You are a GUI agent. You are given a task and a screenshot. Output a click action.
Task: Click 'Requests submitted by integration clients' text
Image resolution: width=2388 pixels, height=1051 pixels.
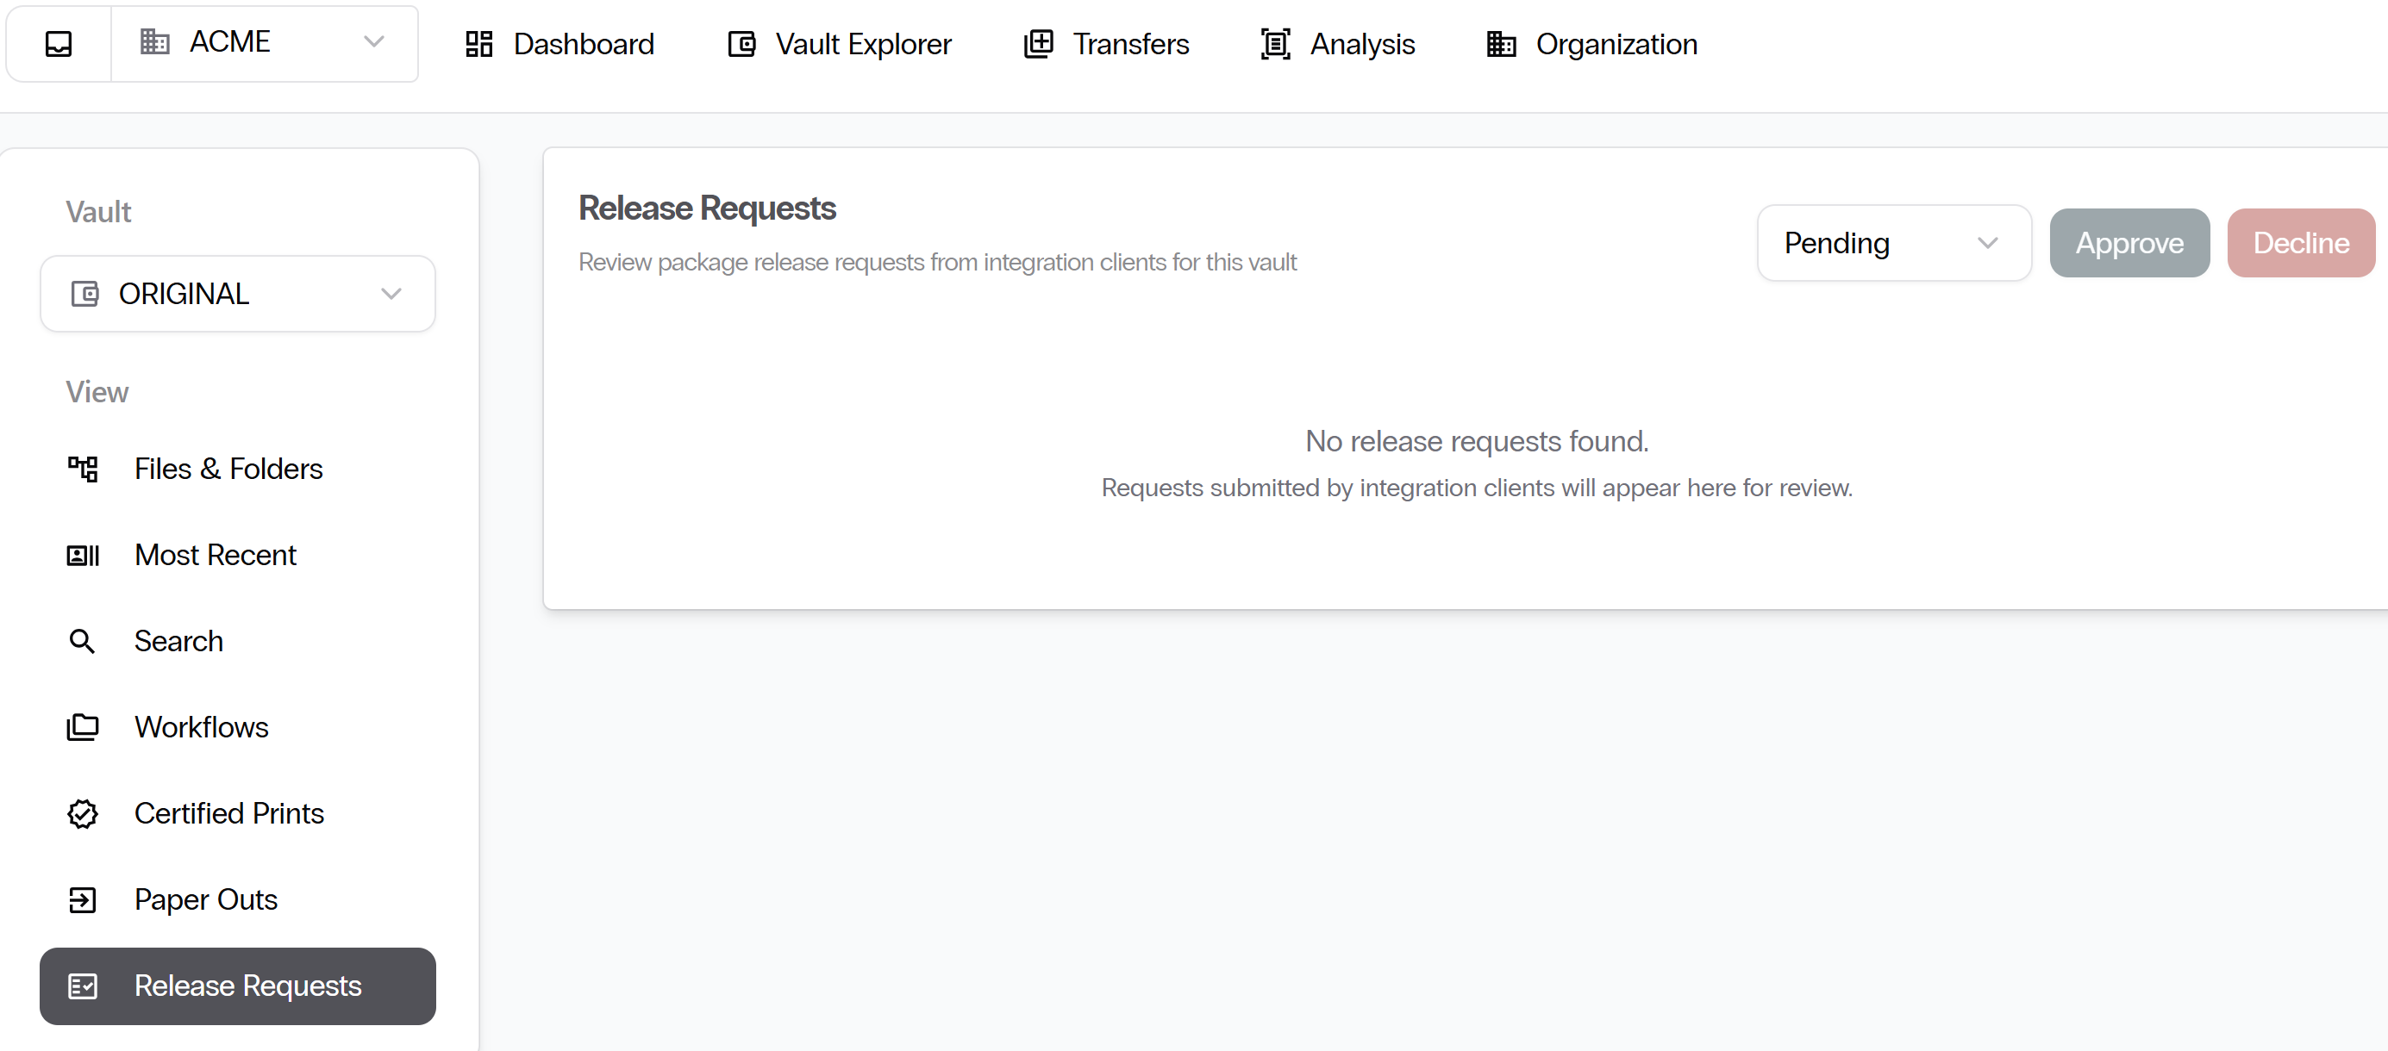(1477, 487)
